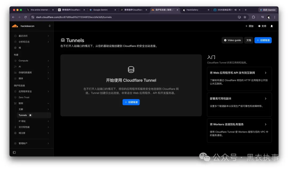Open a new browser tab
This screenshot has height=169, width=288.
tap(246, 10)
